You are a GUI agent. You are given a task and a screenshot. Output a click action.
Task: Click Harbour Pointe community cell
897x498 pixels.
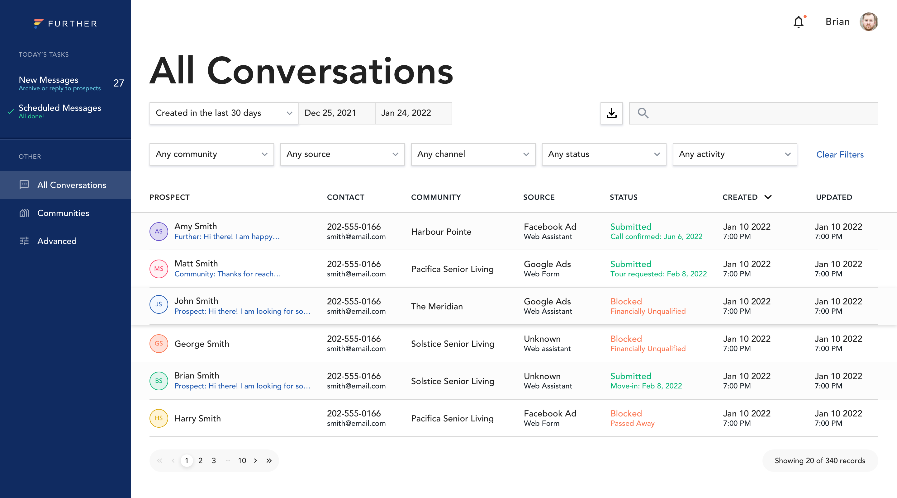coord(441,232)
